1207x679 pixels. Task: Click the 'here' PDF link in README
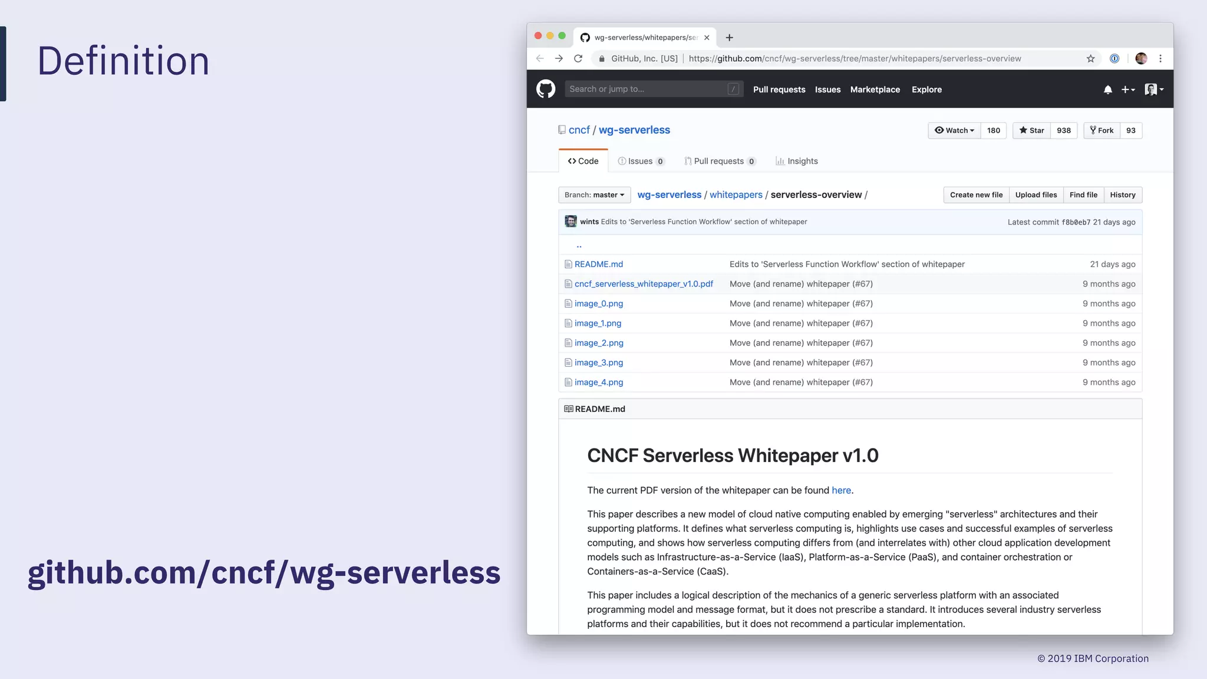click(x=841, y=490)
